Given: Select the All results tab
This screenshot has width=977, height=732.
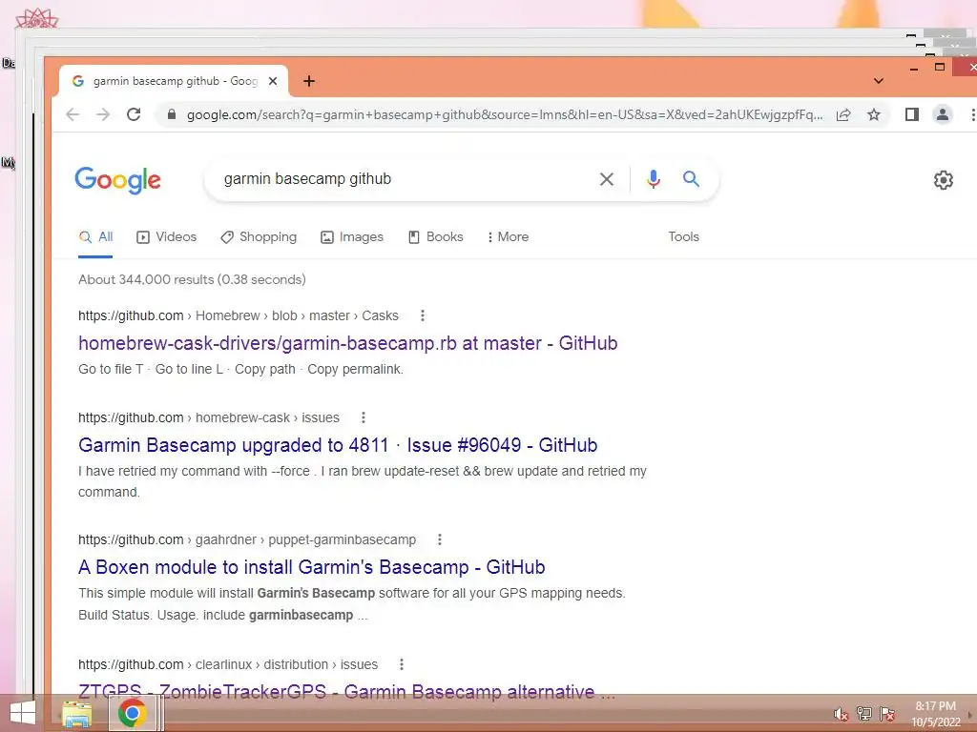Looking at the screenshot, I should click(x=96, y=237).
